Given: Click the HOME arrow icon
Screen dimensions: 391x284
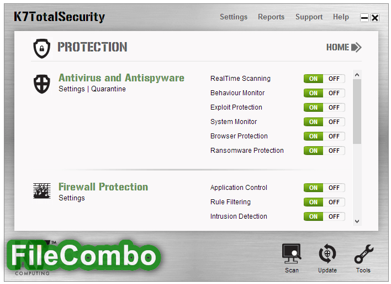Looking at the screenshot, I should click(x=356, y=47).
